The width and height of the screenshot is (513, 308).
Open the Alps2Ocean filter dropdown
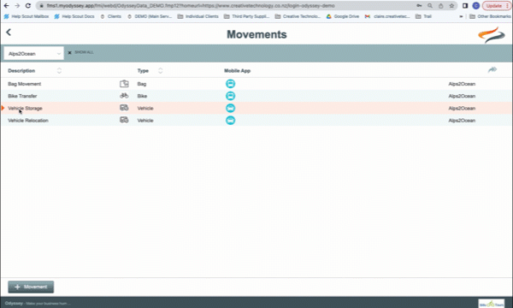coord(33,53)
